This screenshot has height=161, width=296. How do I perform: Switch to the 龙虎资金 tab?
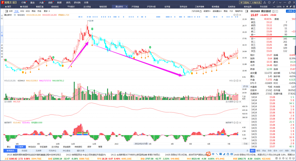232,7
